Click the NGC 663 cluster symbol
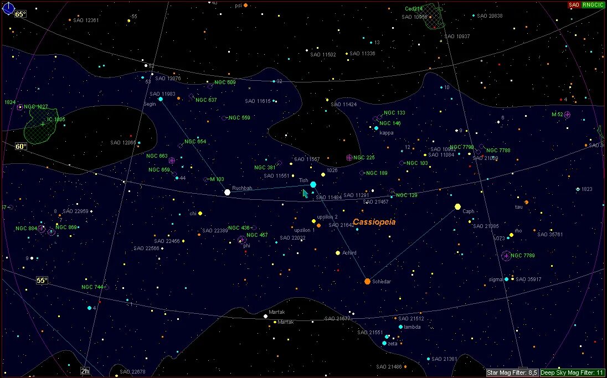 [172, 160]
